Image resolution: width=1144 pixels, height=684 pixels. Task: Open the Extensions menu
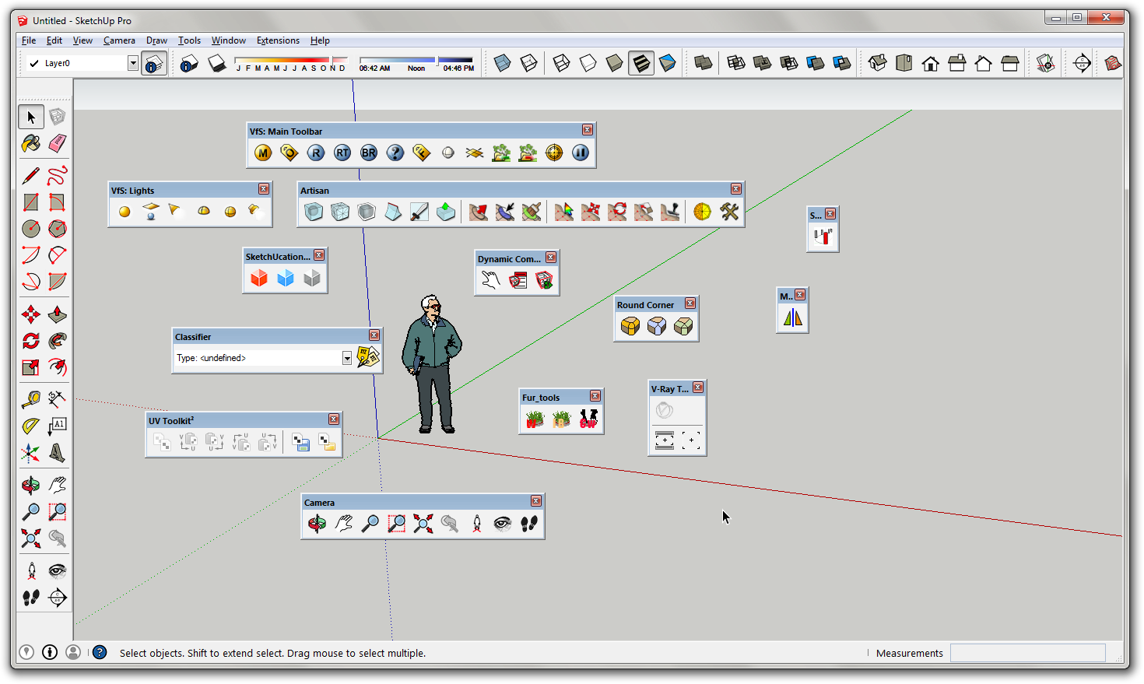278,40
